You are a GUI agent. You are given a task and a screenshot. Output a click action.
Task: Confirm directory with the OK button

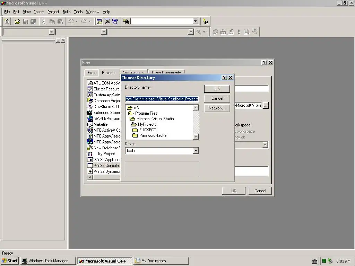click(x=217, y=89)
